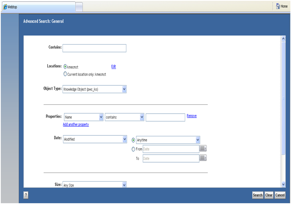
Task: Click the Cancel button
Action: (x=280, y=195)
